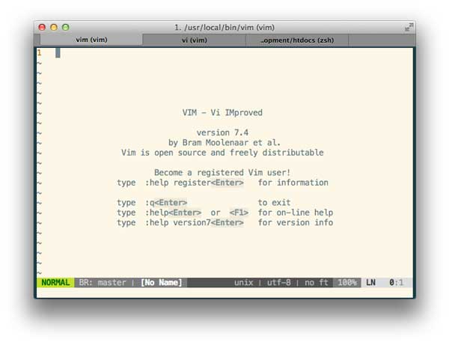Click the no ft filetype status entry

coord(317,283)
